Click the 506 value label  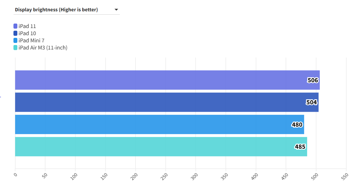313,80
